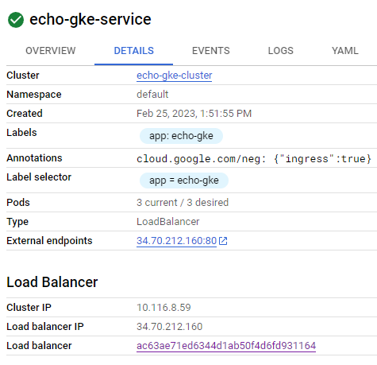The height and width of the screenshot is (365, 377).
Task: View the LOGS tab
Action: pyautogui.click(x=281, y=51)
